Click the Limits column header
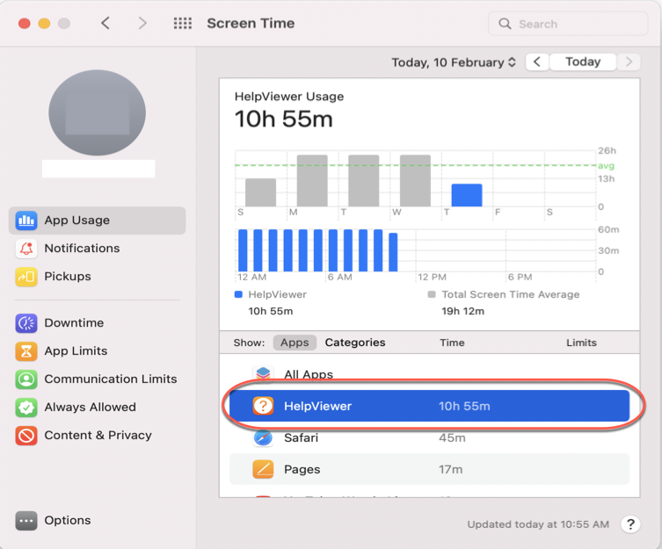Screen dimensions: 662x549 (581, 343)
